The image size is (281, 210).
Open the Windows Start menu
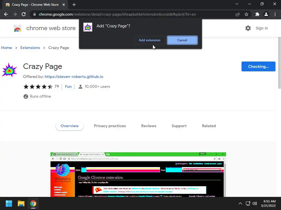[x=9, y=203]
